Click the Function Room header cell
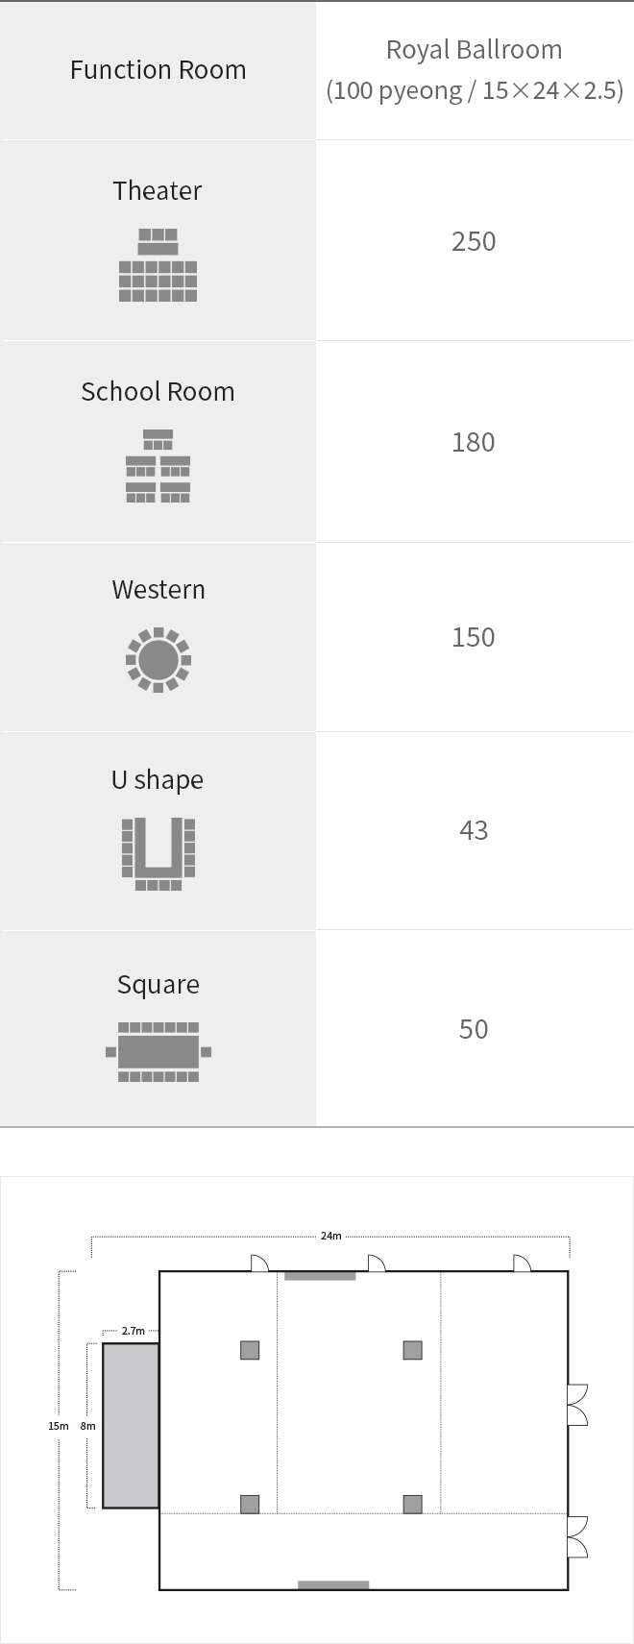Image resolution: width=634 pixels, height=1644 pixels. point(158,70)
